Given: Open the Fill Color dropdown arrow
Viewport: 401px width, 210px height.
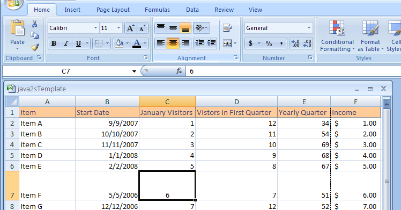Looking at the screenshot, I should coord(128,44).
